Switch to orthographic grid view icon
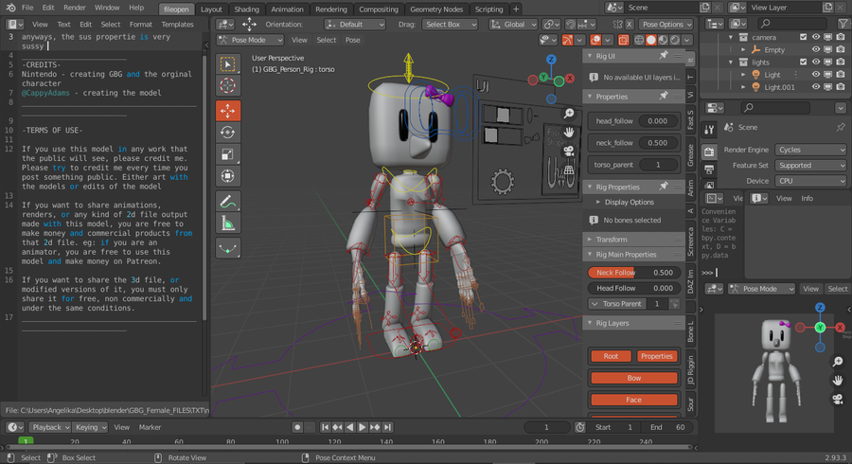 click(x=568, y=170)
